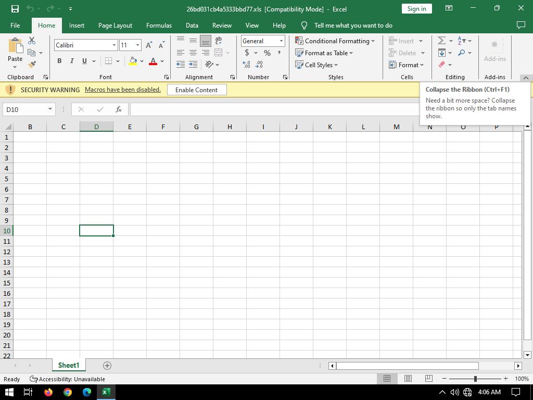The width and height of the screenshot is (533, 400).
Task: Click the Percent Style icon
Action: (267, 53)
